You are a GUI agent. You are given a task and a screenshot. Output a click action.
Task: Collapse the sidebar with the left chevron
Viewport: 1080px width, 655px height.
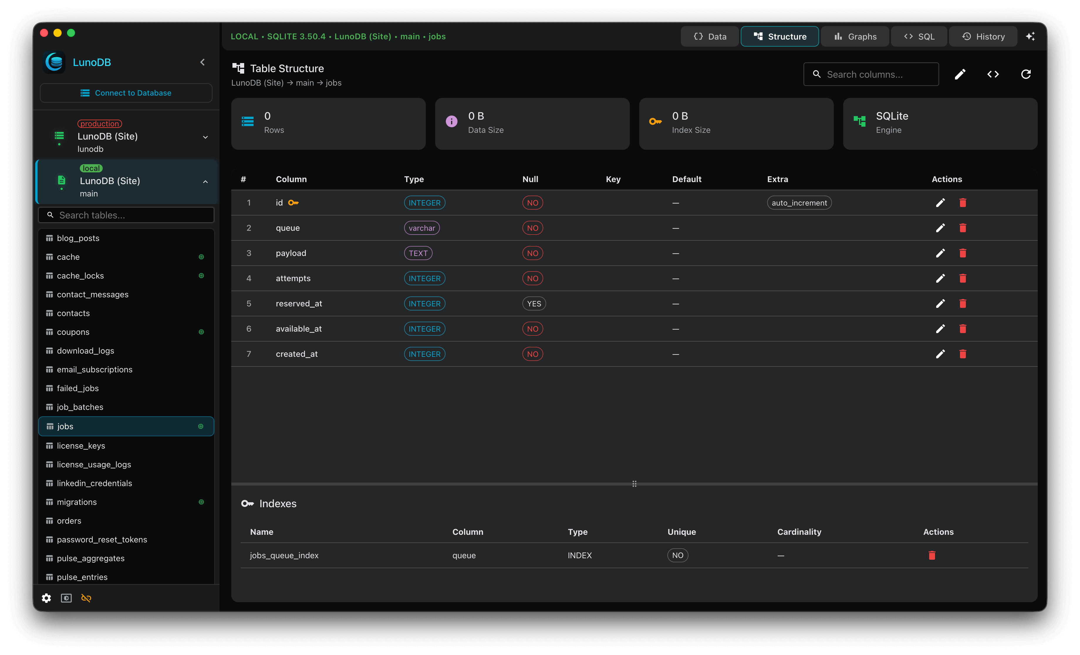(x=202, y=62)
